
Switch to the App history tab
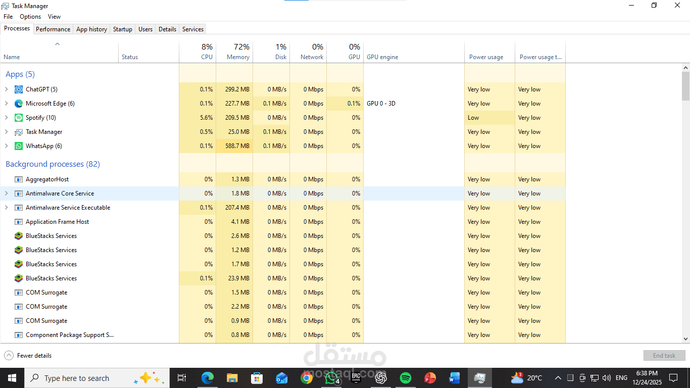[x=91, y=29]
